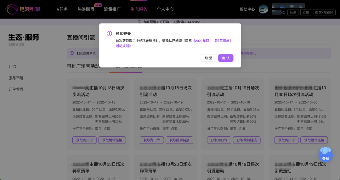
Task: Click the warning icon in 须知签署 dialog
Action: (109, 33)
